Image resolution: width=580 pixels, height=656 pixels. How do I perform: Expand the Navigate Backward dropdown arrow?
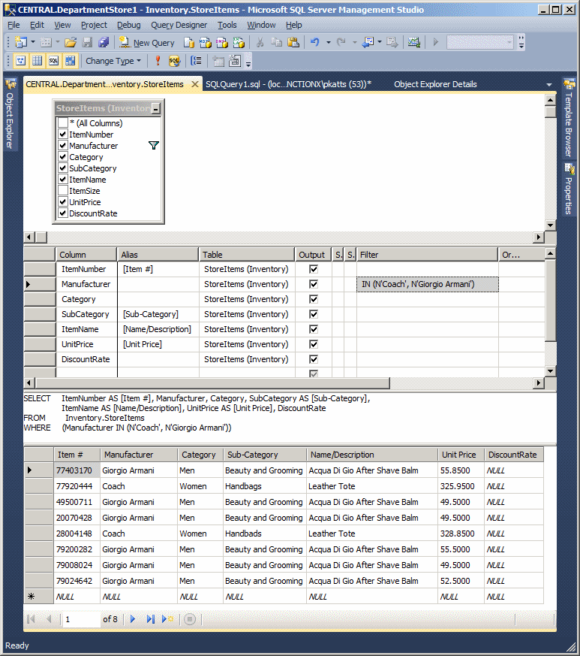(x=380, y=42)
